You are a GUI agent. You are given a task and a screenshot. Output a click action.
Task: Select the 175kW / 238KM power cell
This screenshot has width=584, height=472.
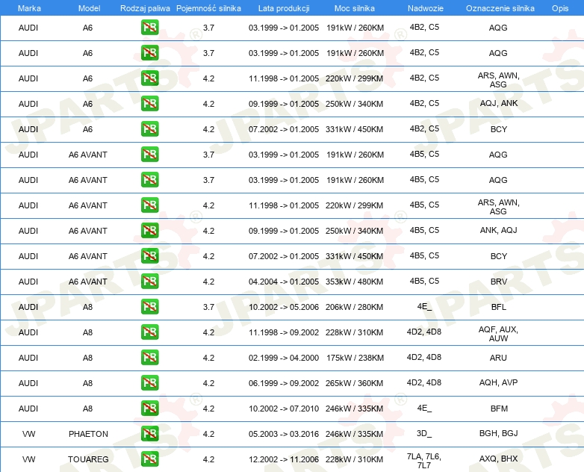[355, 358]
